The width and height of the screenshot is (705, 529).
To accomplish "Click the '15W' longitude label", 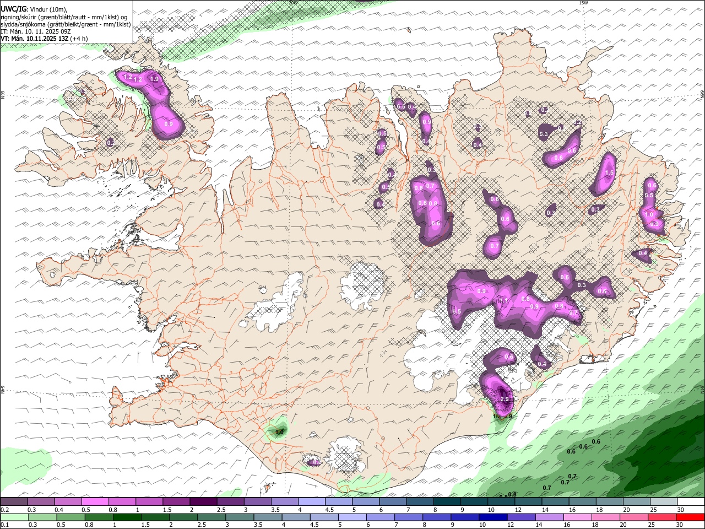I will coord(583,3).
